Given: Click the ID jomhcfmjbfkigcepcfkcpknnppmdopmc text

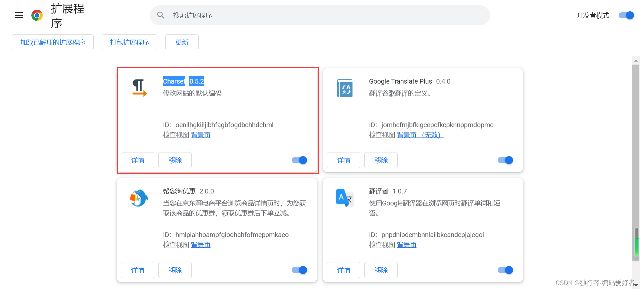Looking at the screenshot, I should 437,125.
